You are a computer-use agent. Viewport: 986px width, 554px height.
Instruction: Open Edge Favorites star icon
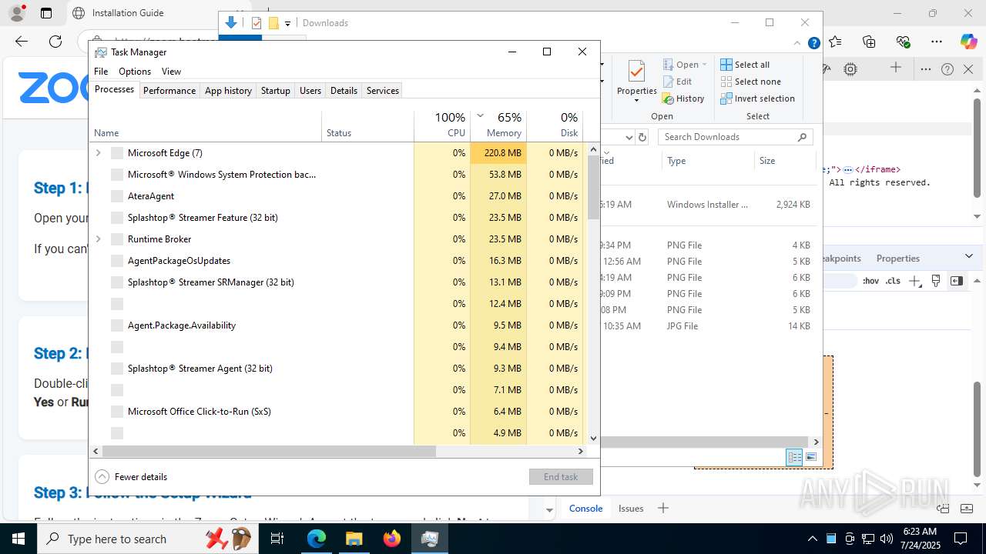point(835,42)
